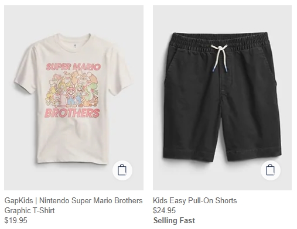Open the black Pull-On Shorts product image
Image resolution: width=297 pixels, height=229 pixels.
click(222, 98)
